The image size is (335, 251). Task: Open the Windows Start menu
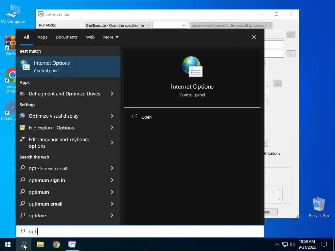(x=8, y=244)
